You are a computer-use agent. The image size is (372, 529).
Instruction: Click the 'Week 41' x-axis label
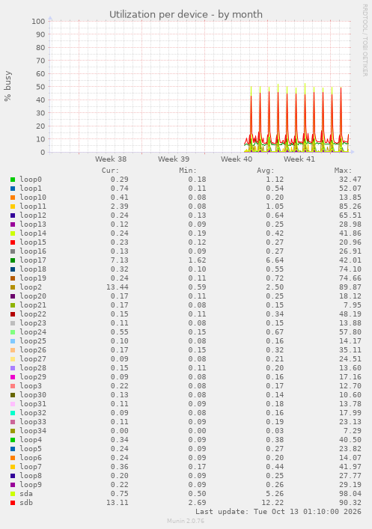[x=299, y=159]
